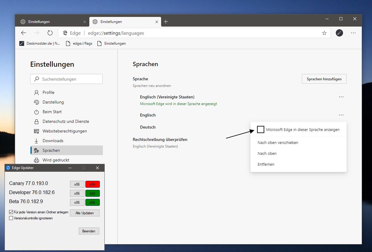Click the Sucheinstellungen search field
Viewport: 372px width, 252px height.
[66, 79]
